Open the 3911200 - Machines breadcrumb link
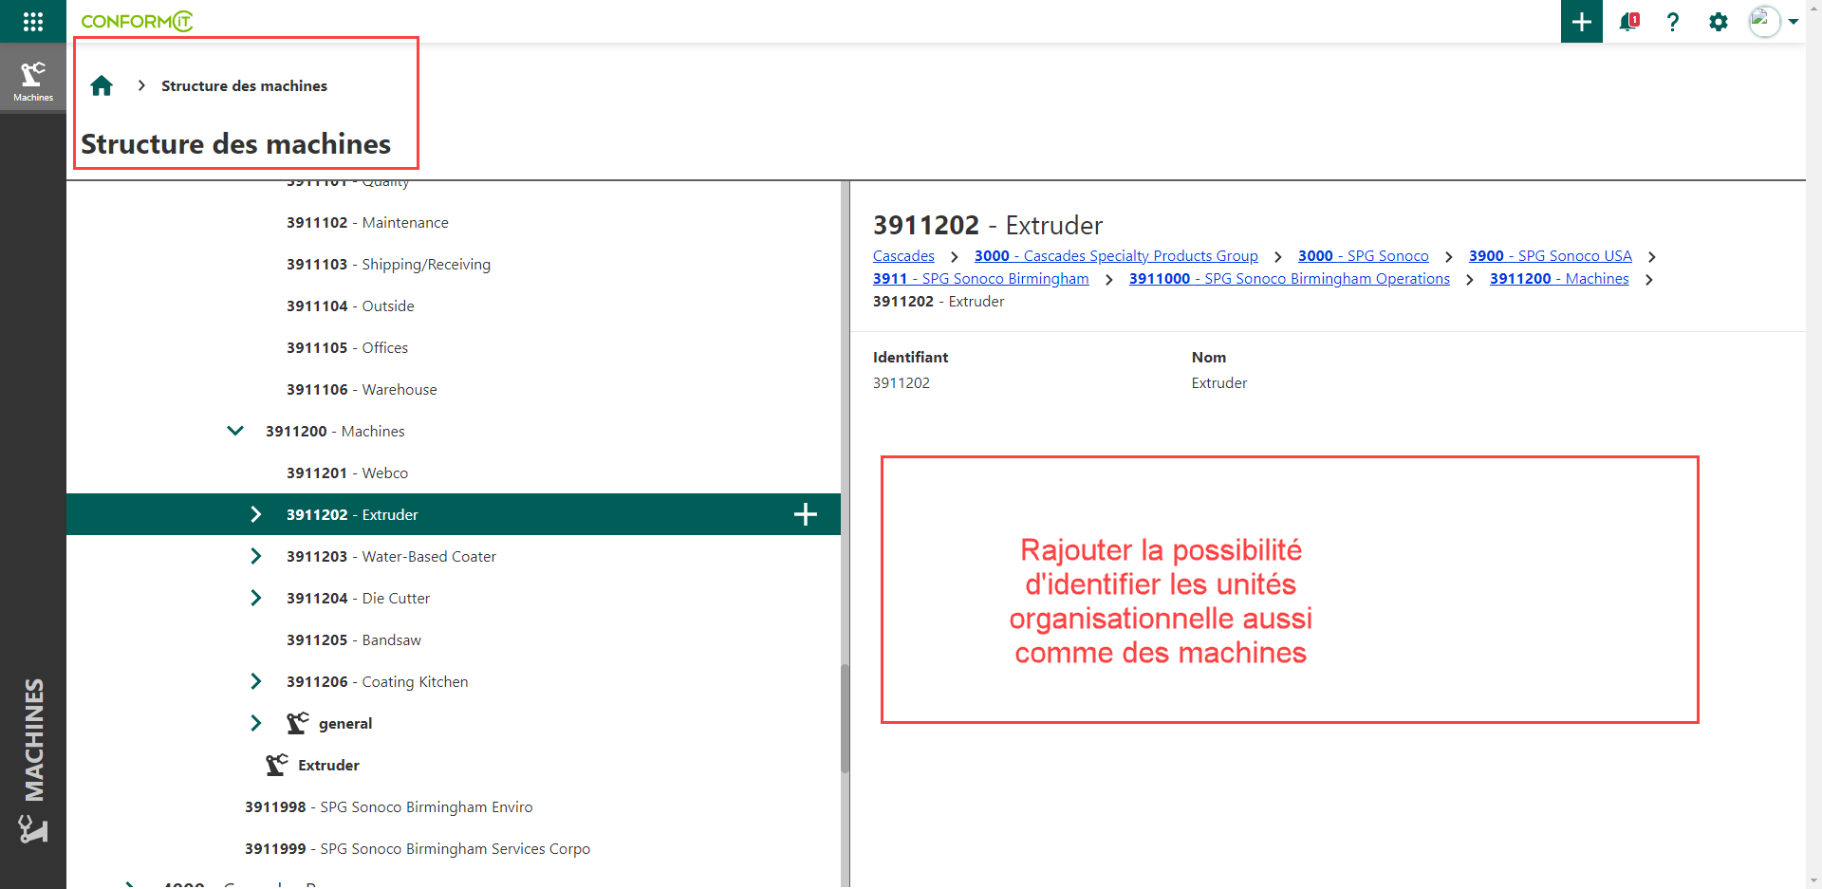The height and width of the screenshot is (889, 1822). pos(1559,279)
